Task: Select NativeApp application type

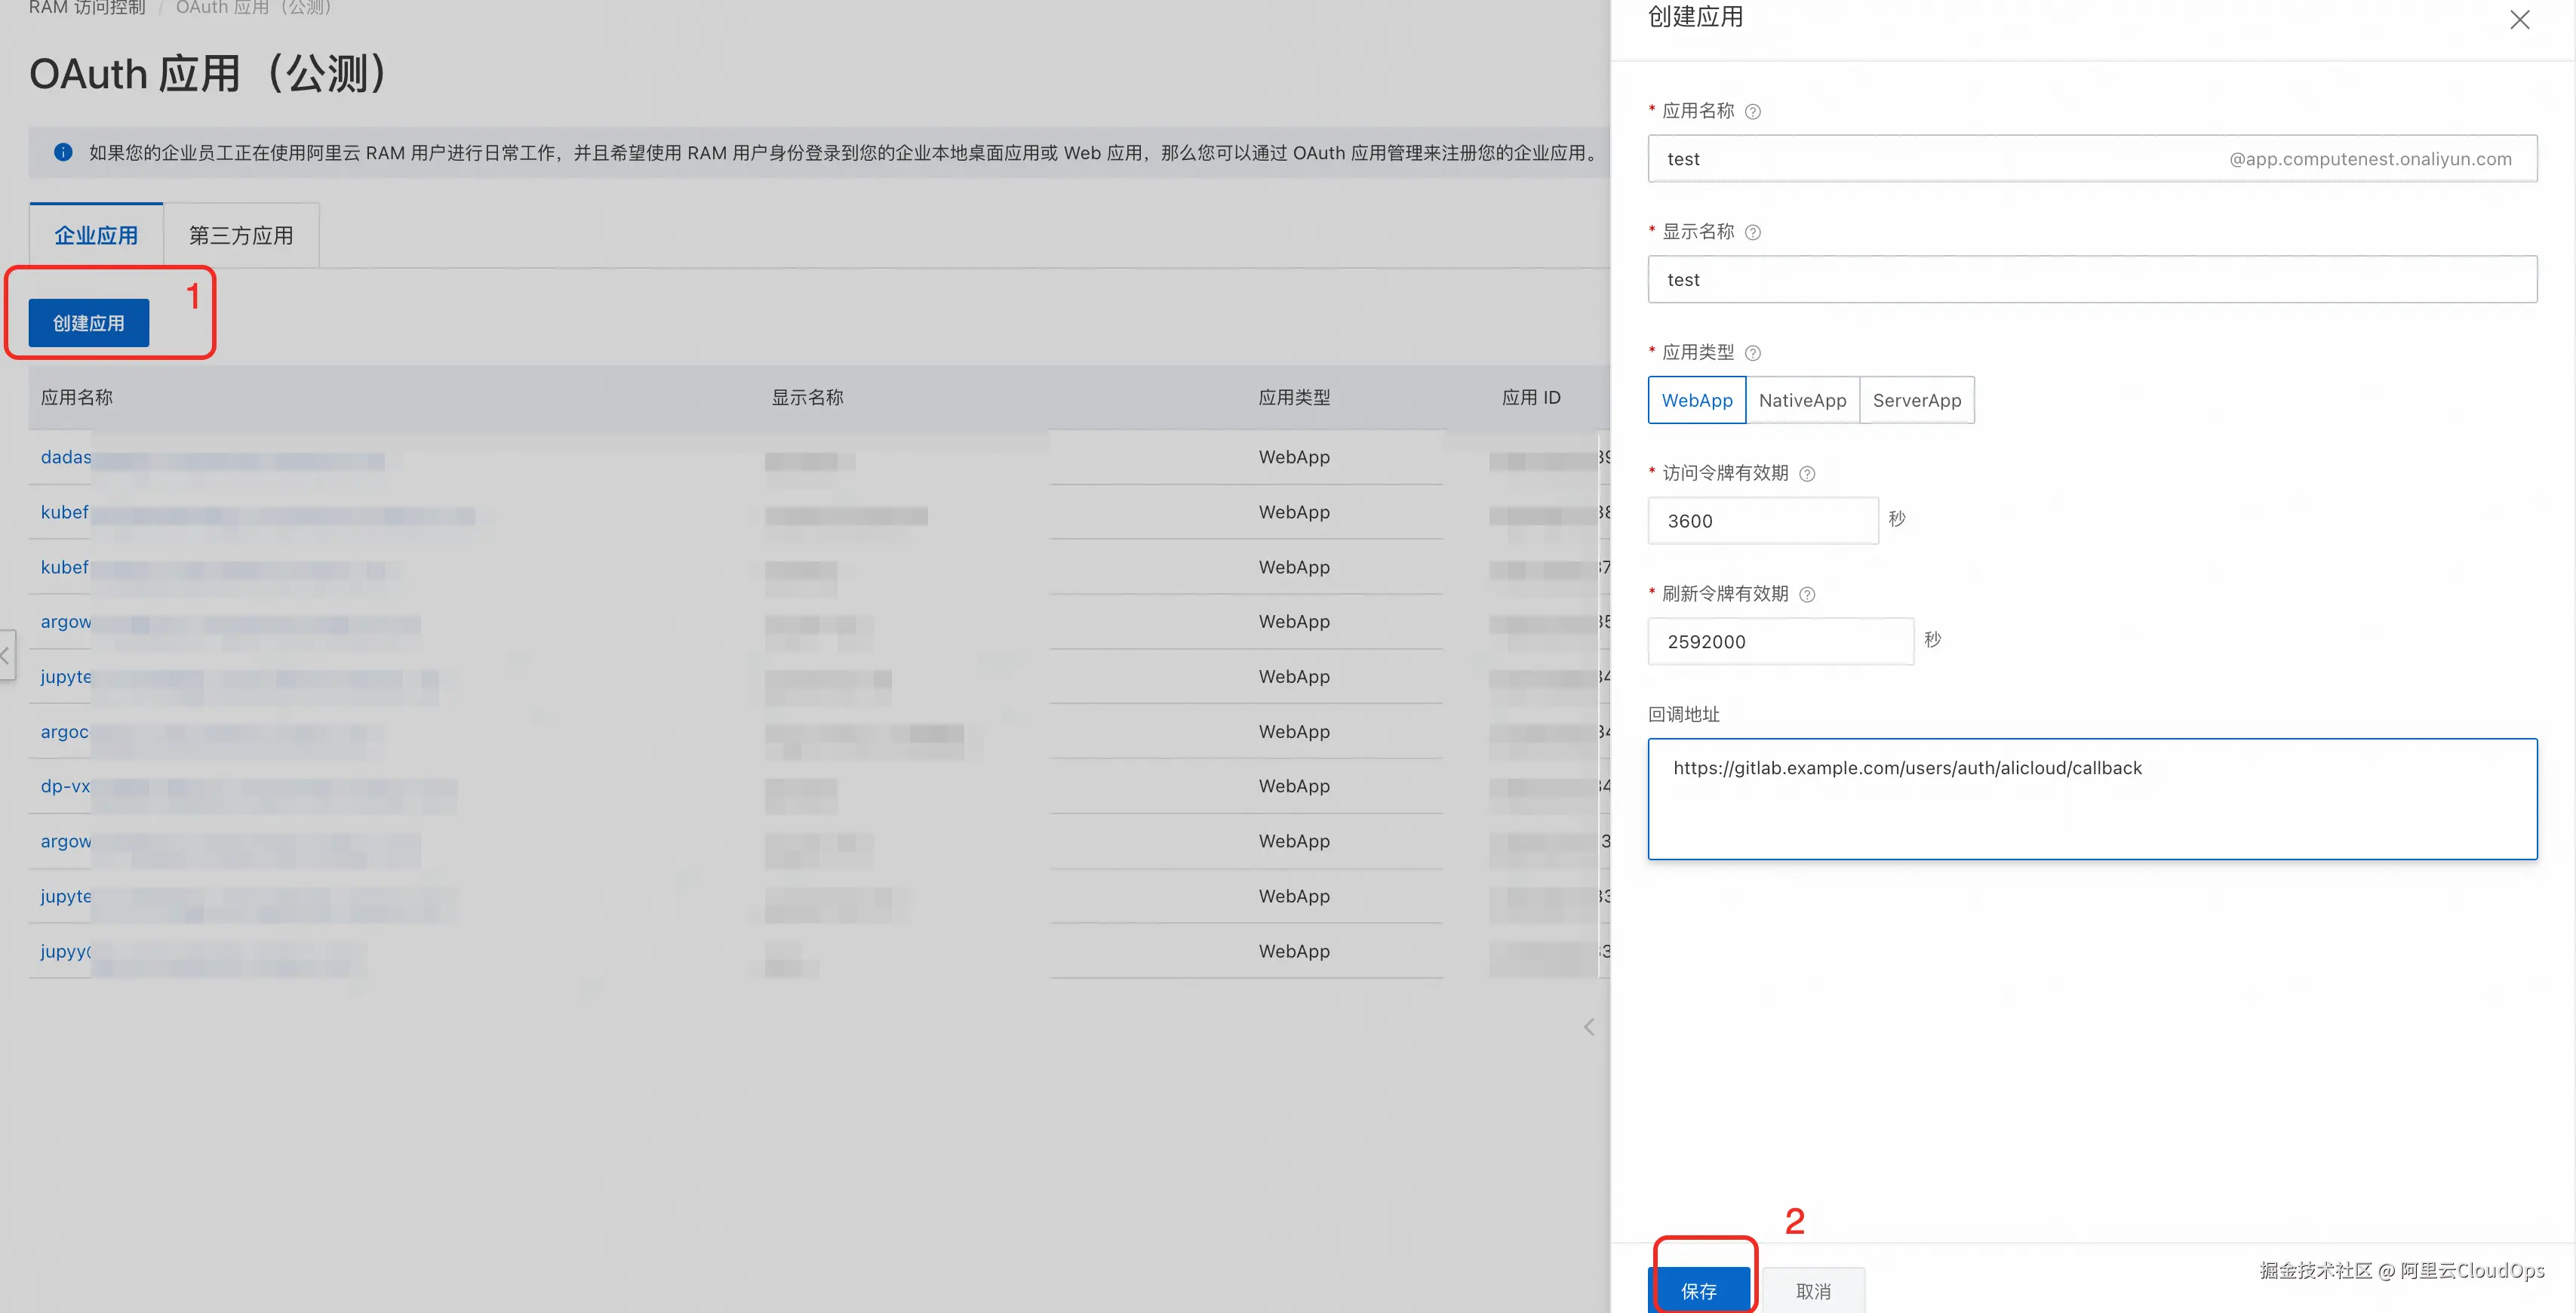Action: coord(1802,400)
